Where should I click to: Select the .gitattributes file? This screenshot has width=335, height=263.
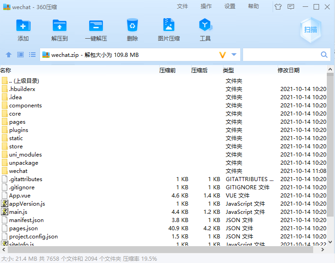pyautogui.click(x=163, y=179)
